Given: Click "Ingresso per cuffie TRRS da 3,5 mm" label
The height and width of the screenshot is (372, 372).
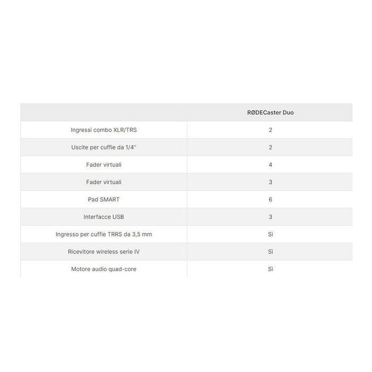Looking at the screenshot, I should click(104, 234).
